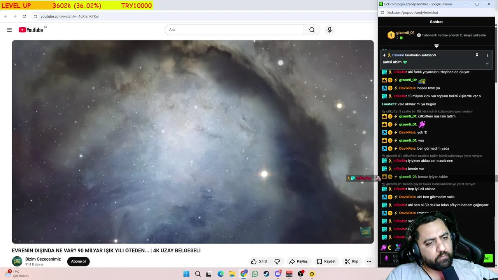Go back in the YouTube browser window
This screenshot has height=280, width=498.
pyautogui.click(x=5, y=16)
